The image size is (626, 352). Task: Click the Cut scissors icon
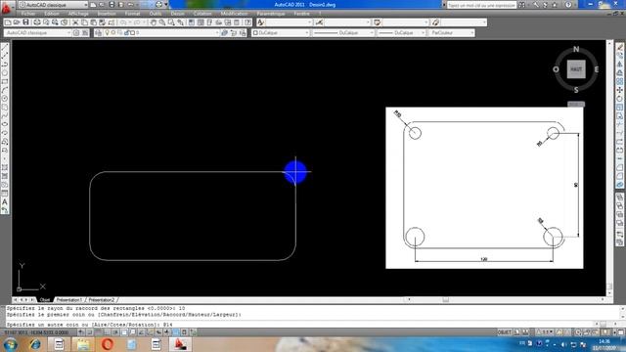pos(75,22)
